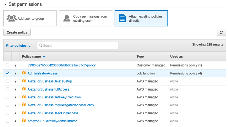The image size is (228, 127).
Task: Click the magnifier icon in the search box
Action: pos(40,45)
